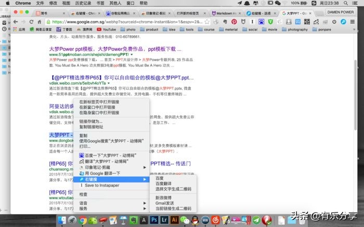This screenshot has height=227, width=364.
Task: Open Photoshop from the dock
Action: [x=154, y=220]
